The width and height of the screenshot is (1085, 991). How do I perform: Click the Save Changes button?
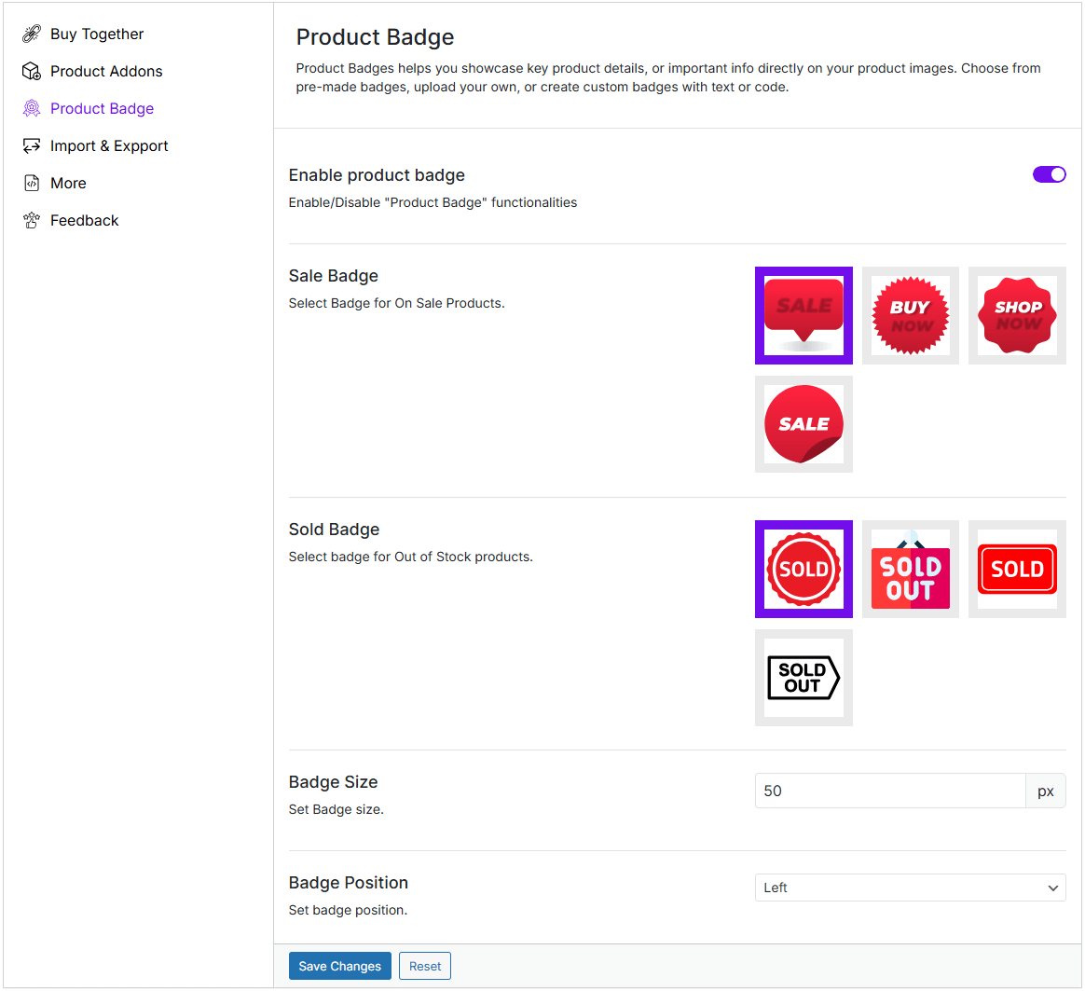pos(339,966)
